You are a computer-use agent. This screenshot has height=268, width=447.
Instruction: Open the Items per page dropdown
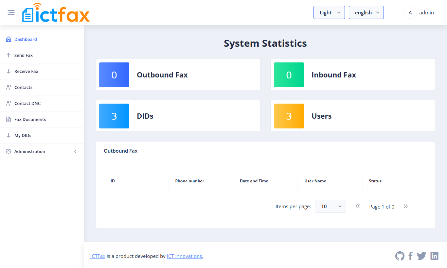[331, 206]
